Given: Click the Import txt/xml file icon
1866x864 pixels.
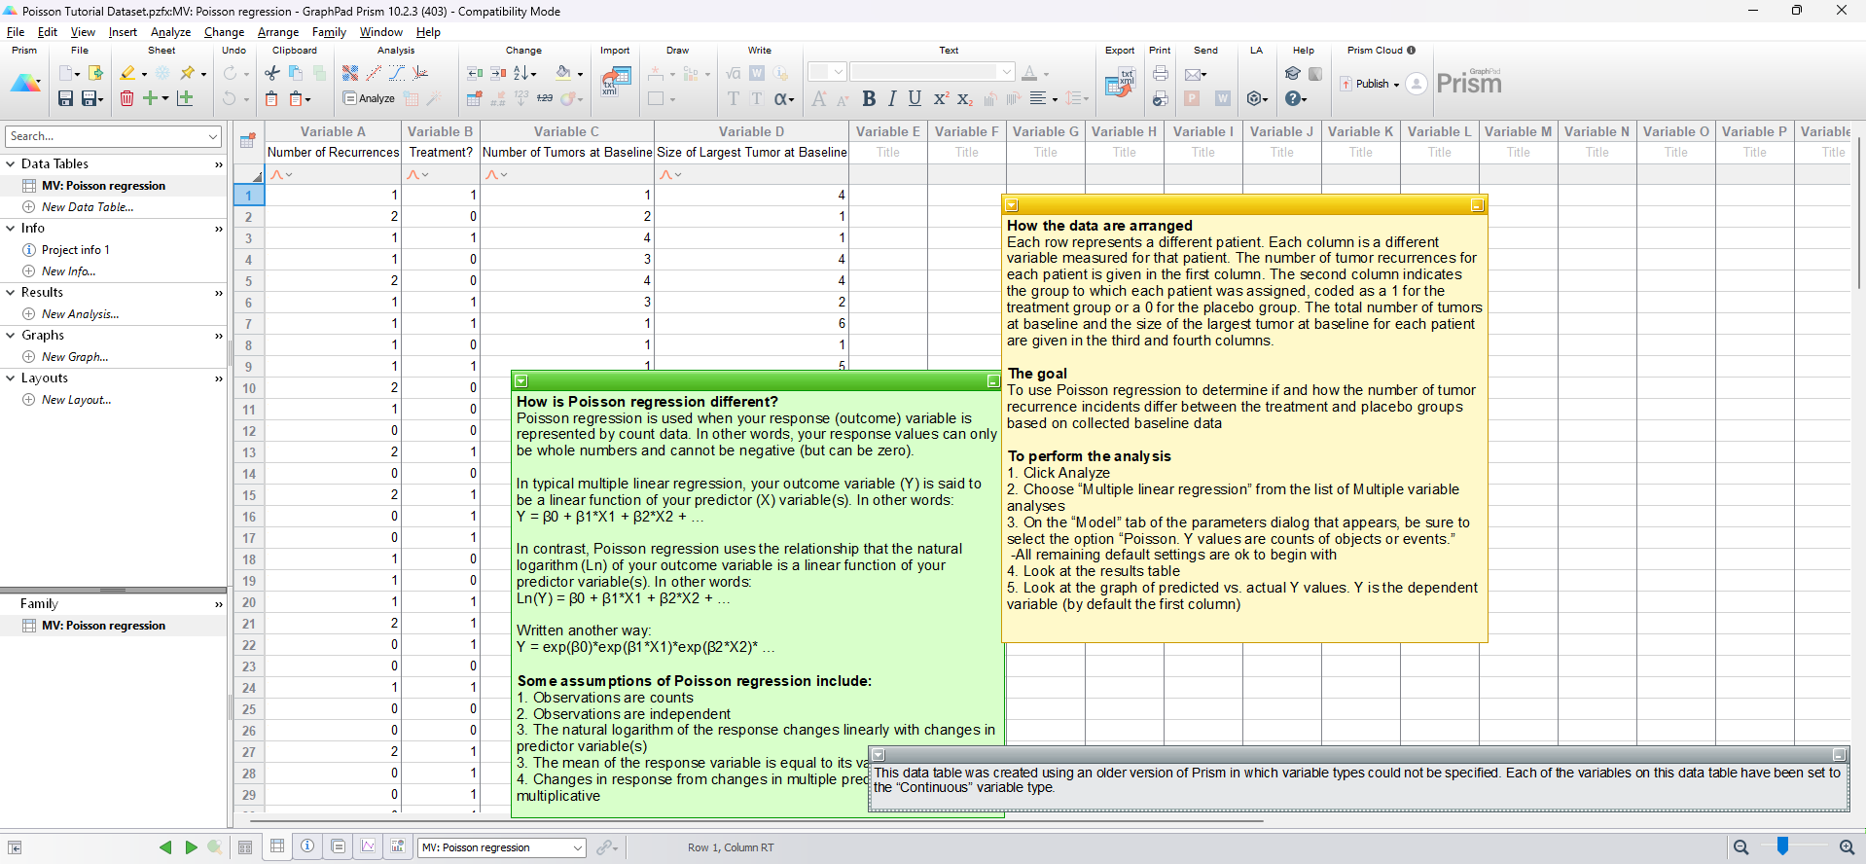Looking at the screenshot, I should (x=615, y=82).
